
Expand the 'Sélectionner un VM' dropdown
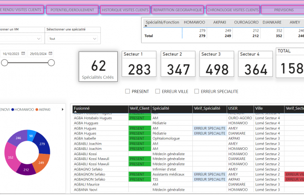point(38,39)
